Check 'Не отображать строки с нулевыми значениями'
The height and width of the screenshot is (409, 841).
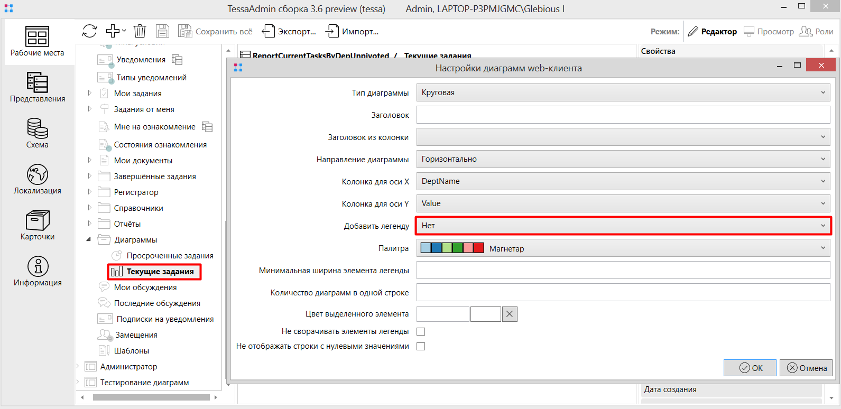pos(421,346)
